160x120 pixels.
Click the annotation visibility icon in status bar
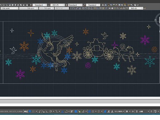105,111
